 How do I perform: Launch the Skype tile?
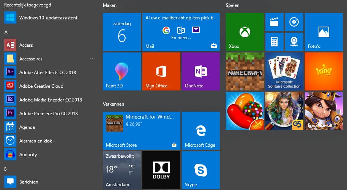(x=201, y=170)
